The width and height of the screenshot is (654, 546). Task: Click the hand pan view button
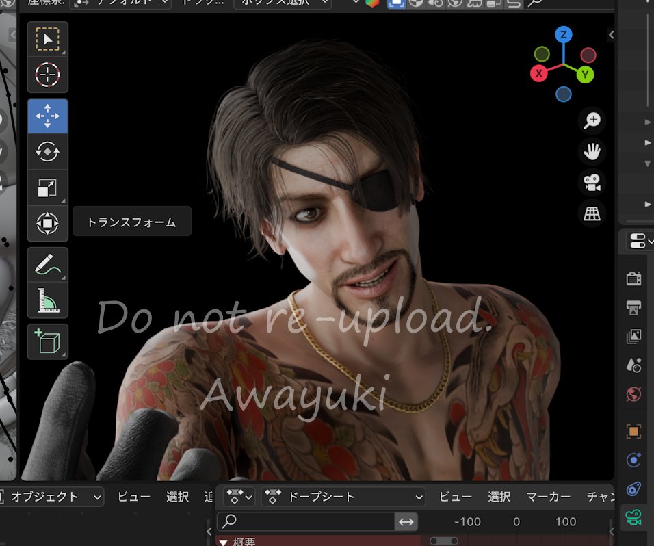[592, 151]
